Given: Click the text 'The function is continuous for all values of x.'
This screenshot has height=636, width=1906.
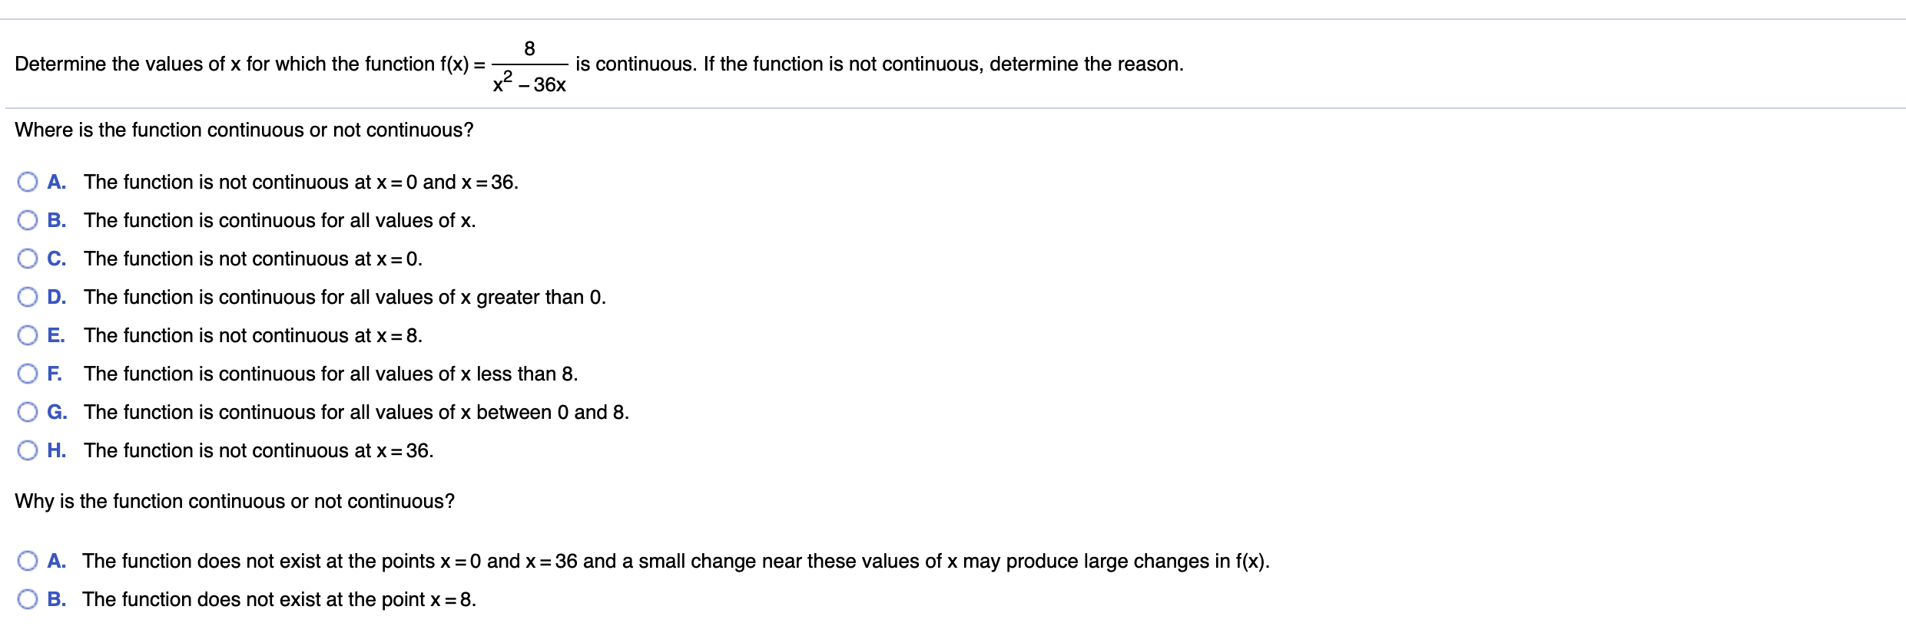Looking at the screenshot, I should point(280,221).
